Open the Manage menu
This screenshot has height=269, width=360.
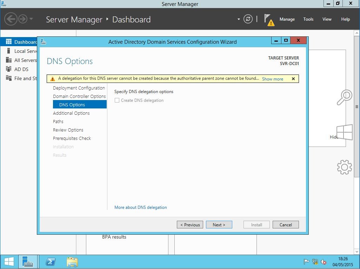coord(287,19)
